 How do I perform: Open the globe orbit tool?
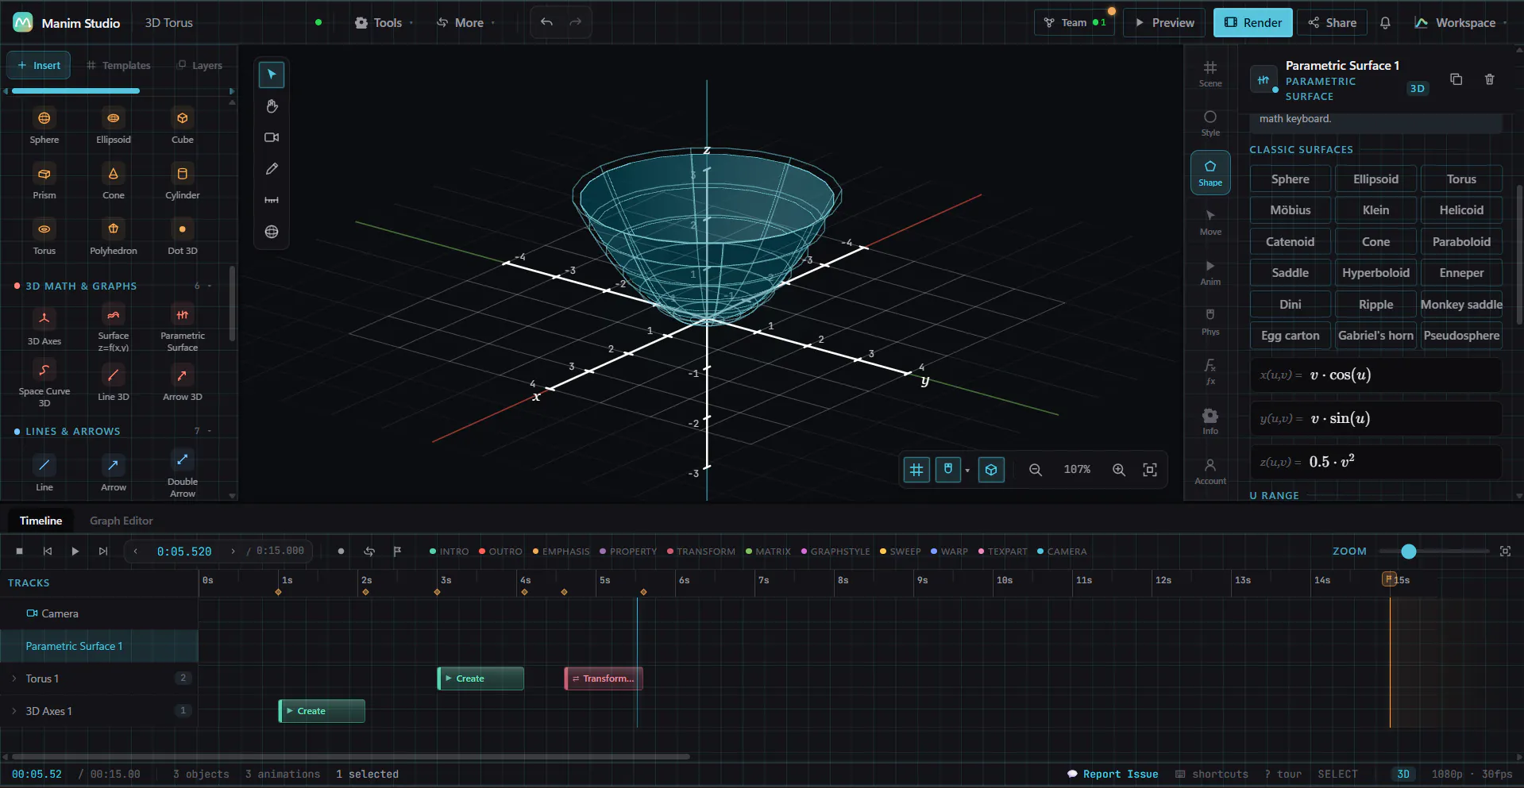tap(272, 232)
